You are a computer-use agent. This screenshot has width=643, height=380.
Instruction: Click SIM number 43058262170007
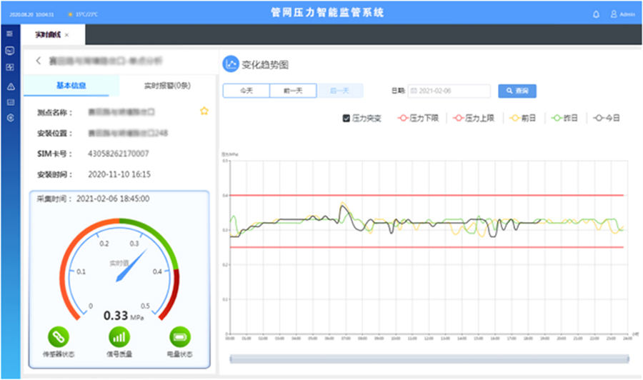(x=119, y=154)
